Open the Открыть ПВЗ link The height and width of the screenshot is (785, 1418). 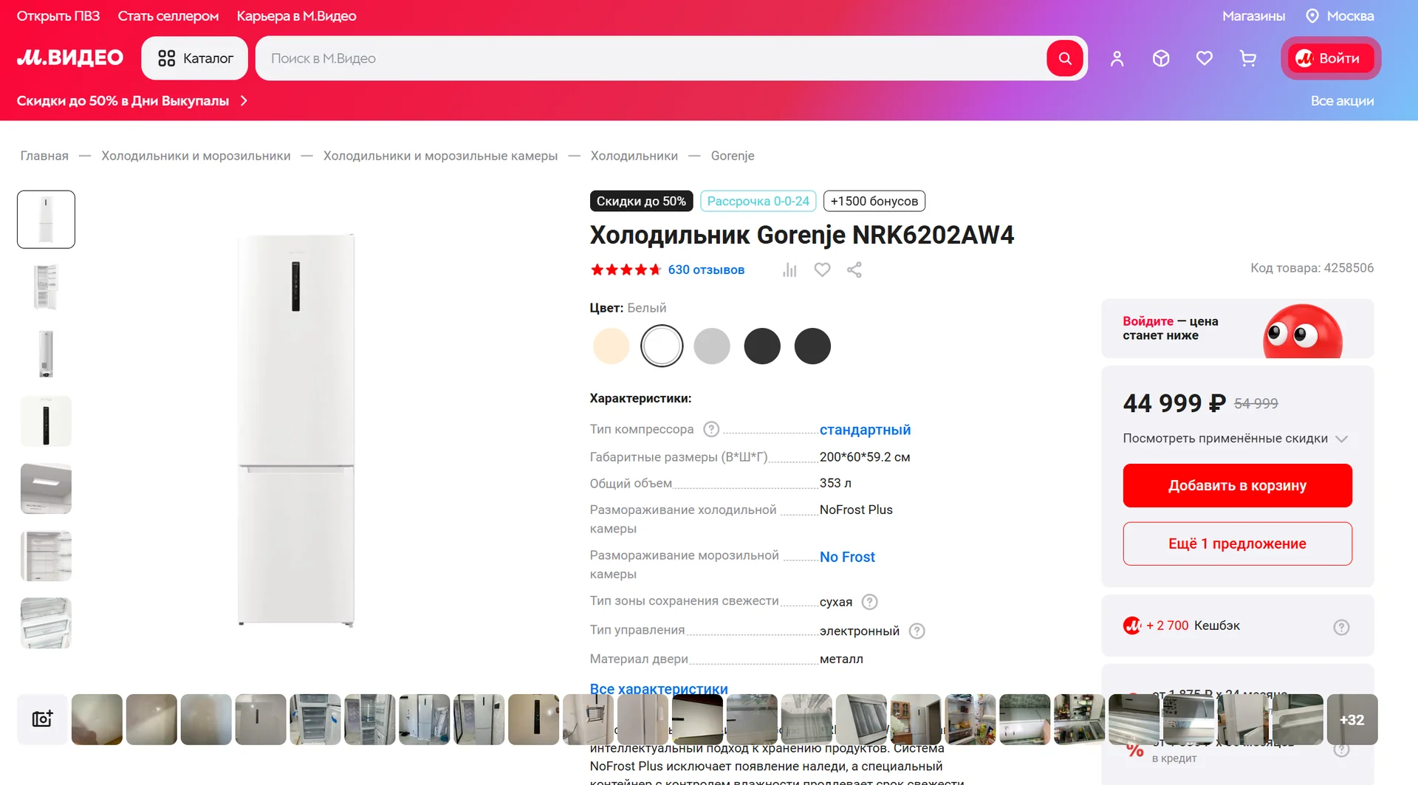coord(58,16)
